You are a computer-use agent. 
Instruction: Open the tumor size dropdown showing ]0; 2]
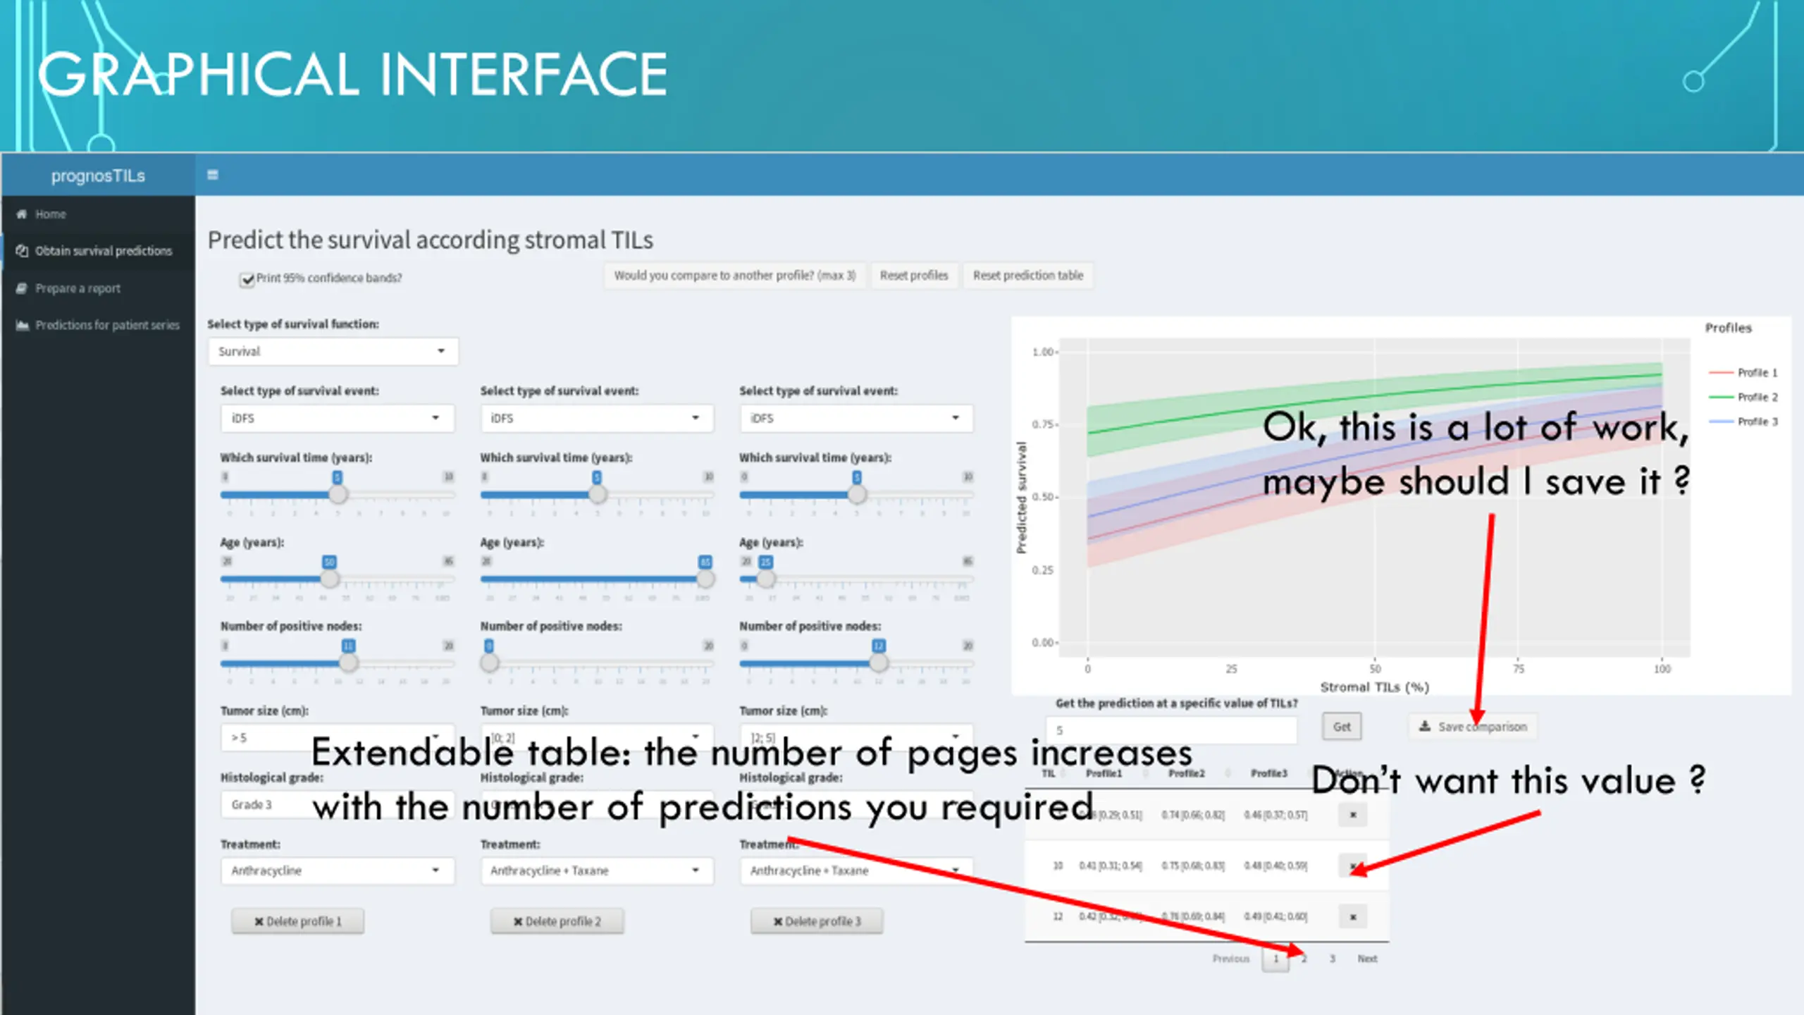tap(597, 737)
